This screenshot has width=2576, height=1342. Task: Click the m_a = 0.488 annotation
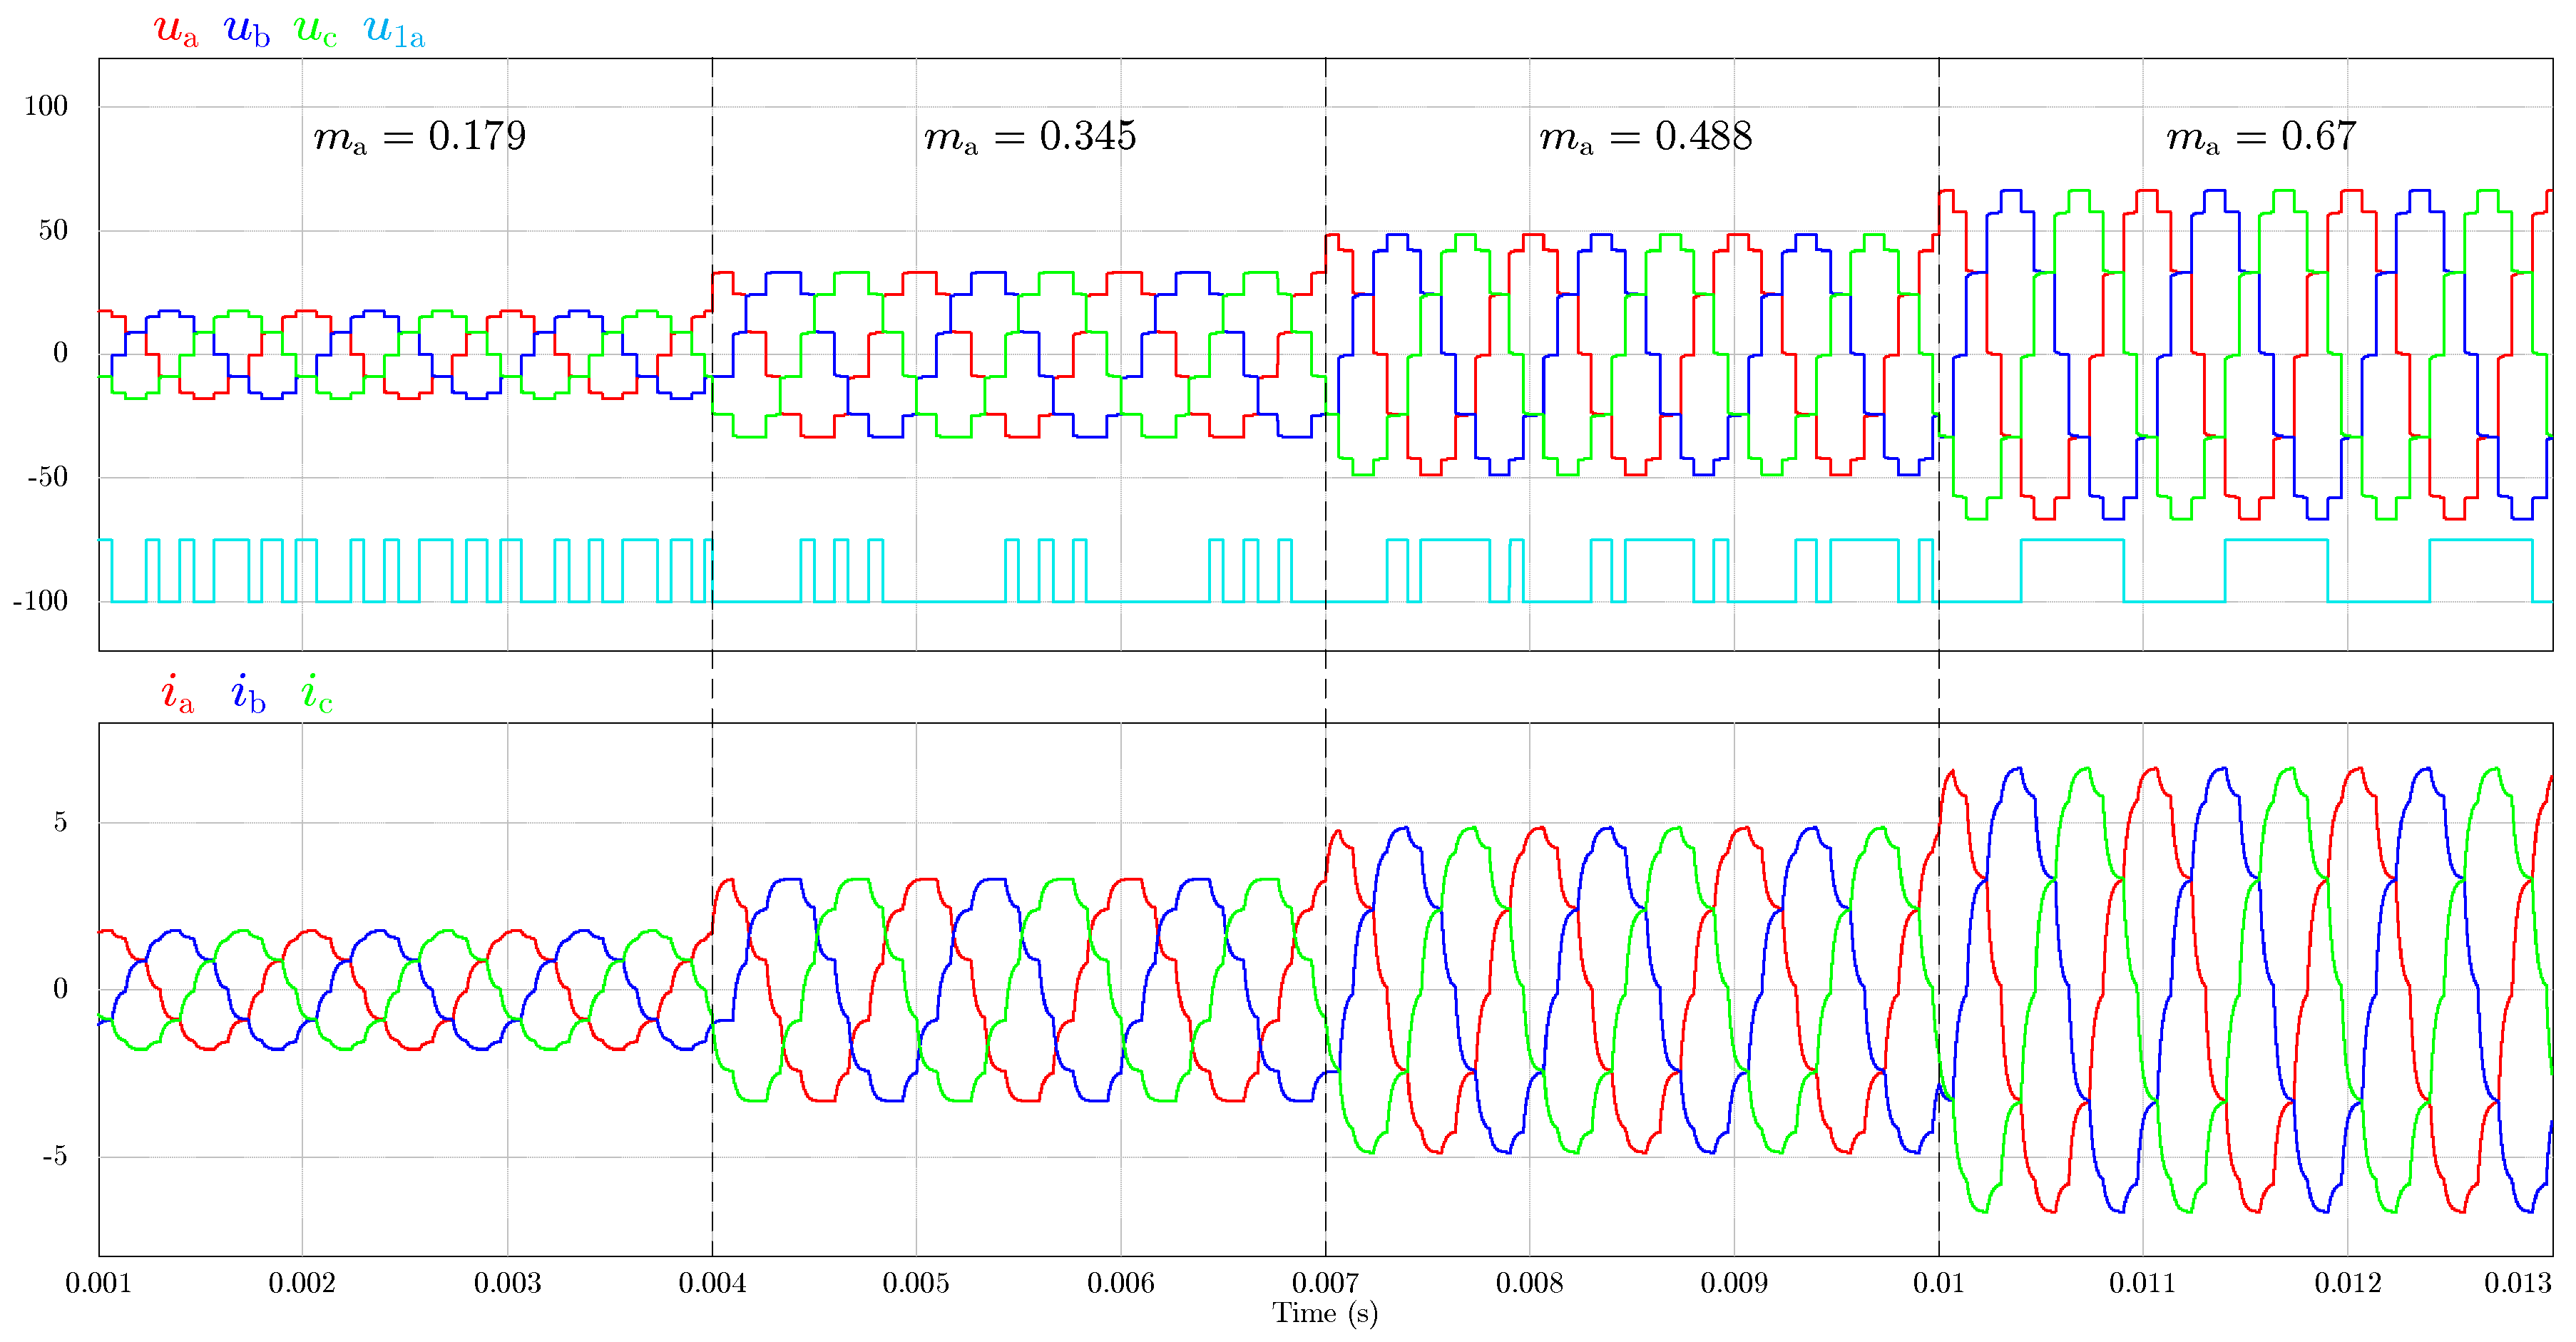[1645, 137]
